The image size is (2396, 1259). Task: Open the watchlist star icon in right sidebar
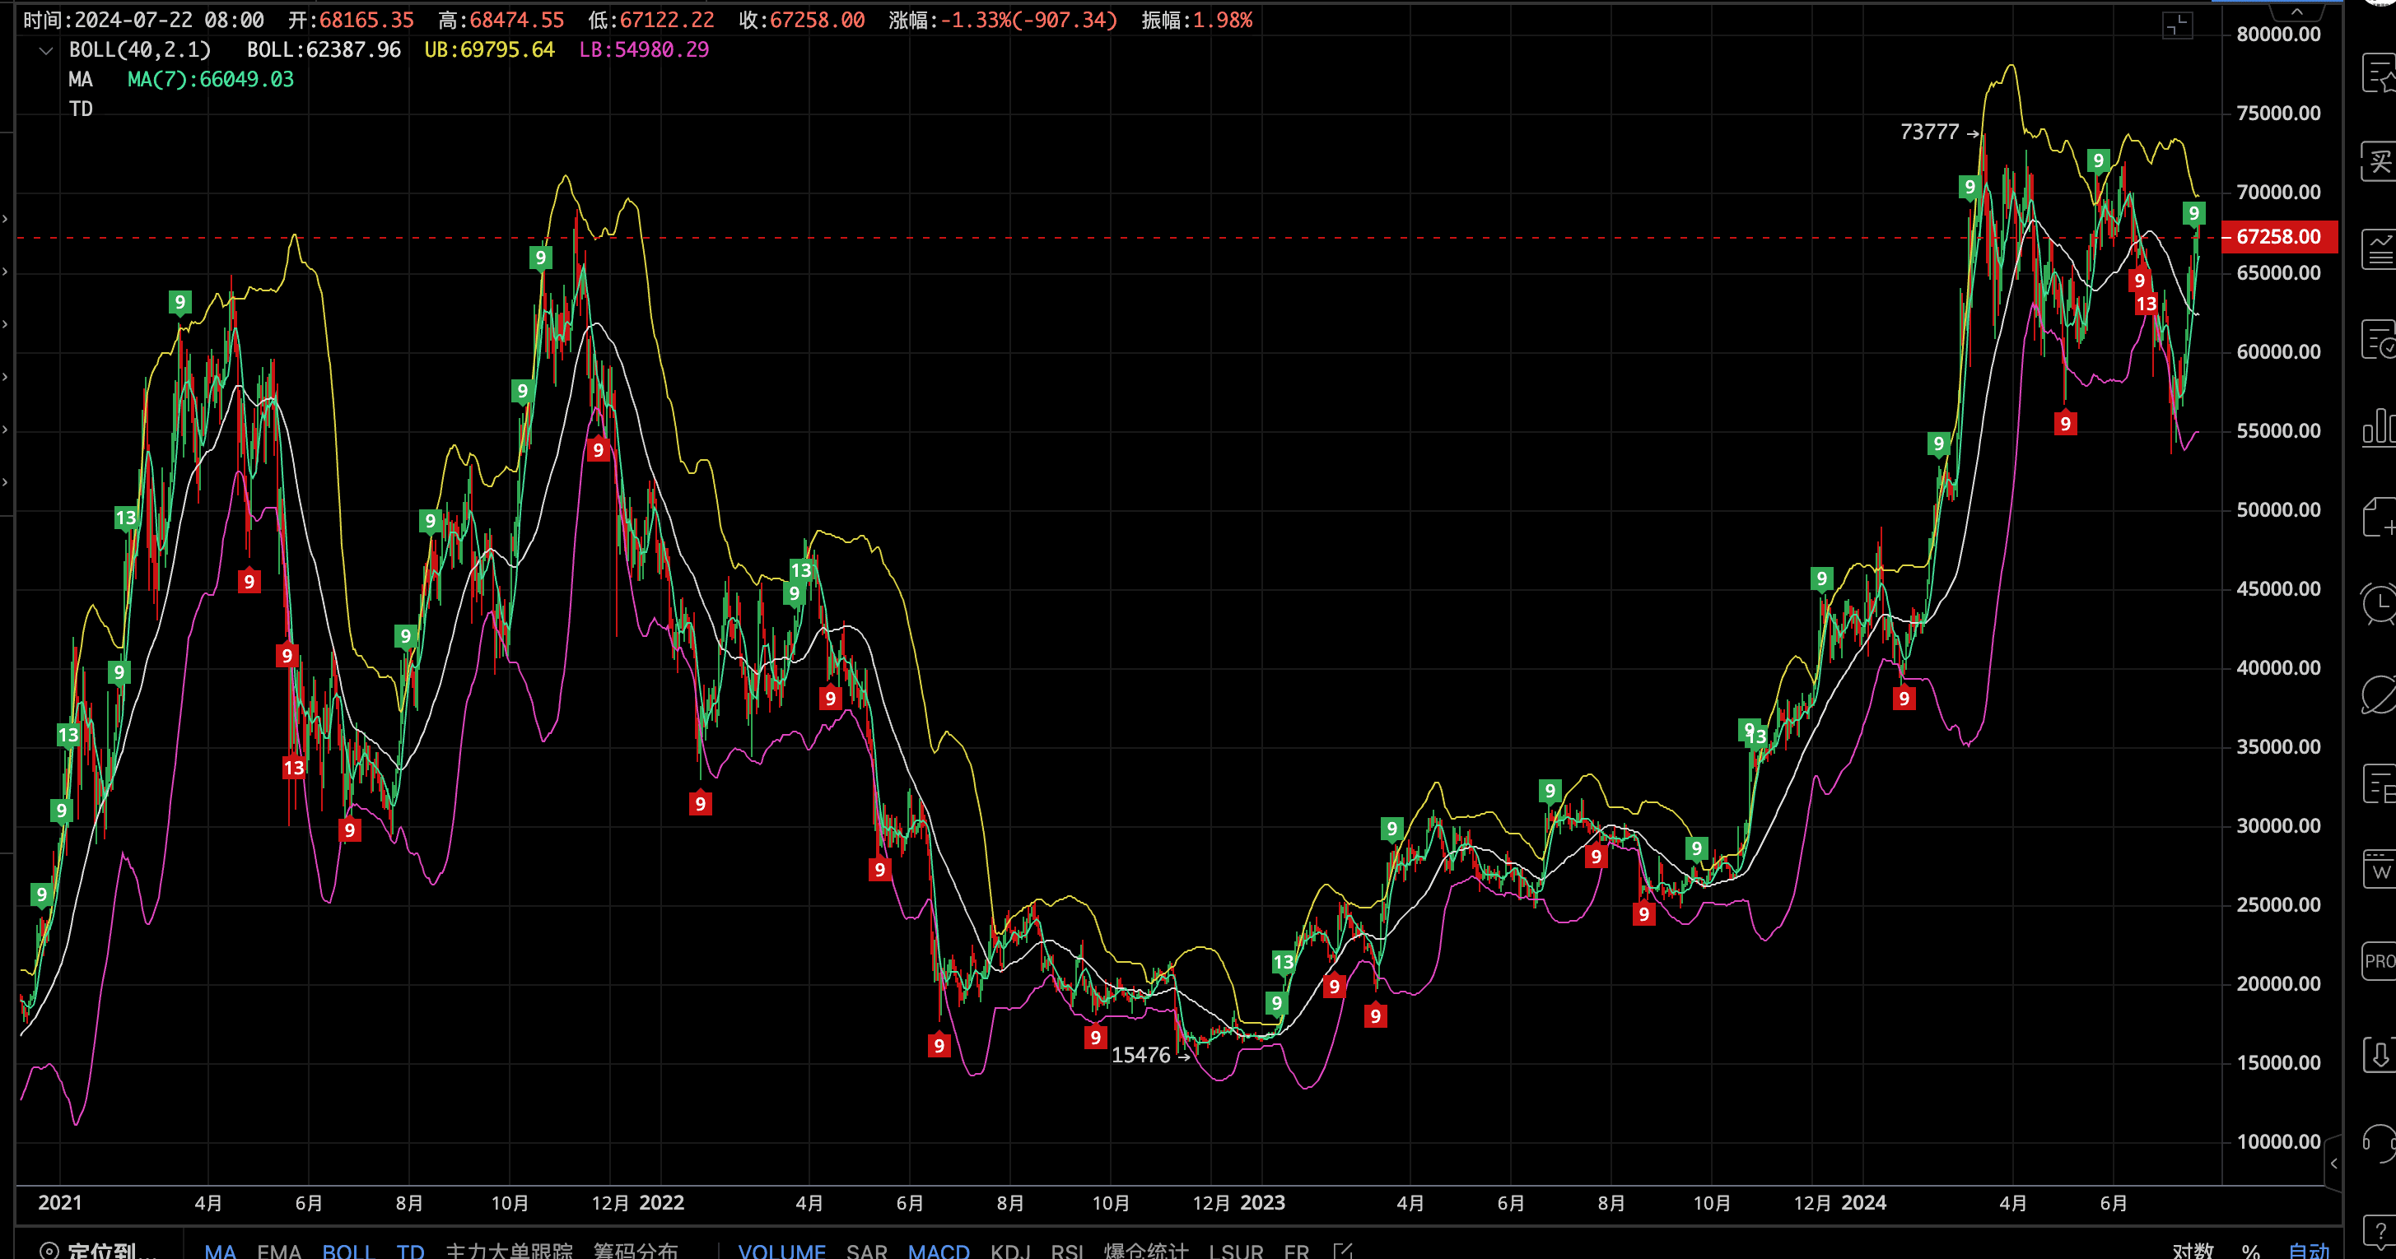click(2380, 73)
